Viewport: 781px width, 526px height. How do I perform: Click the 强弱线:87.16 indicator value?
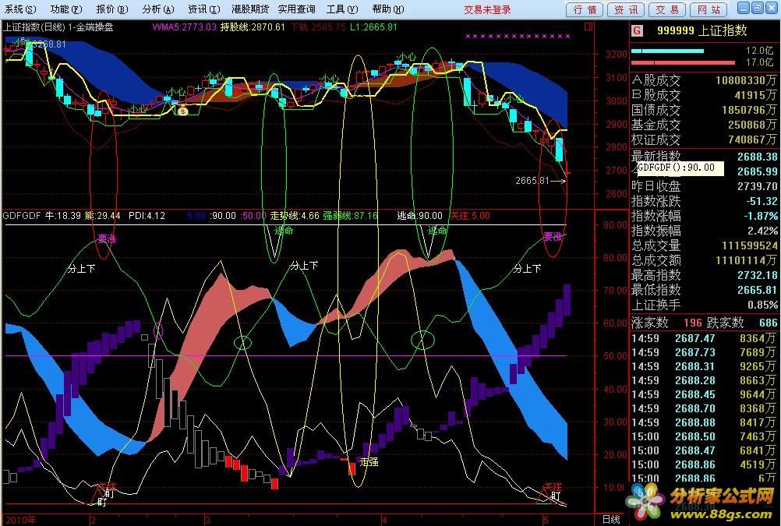351,216
